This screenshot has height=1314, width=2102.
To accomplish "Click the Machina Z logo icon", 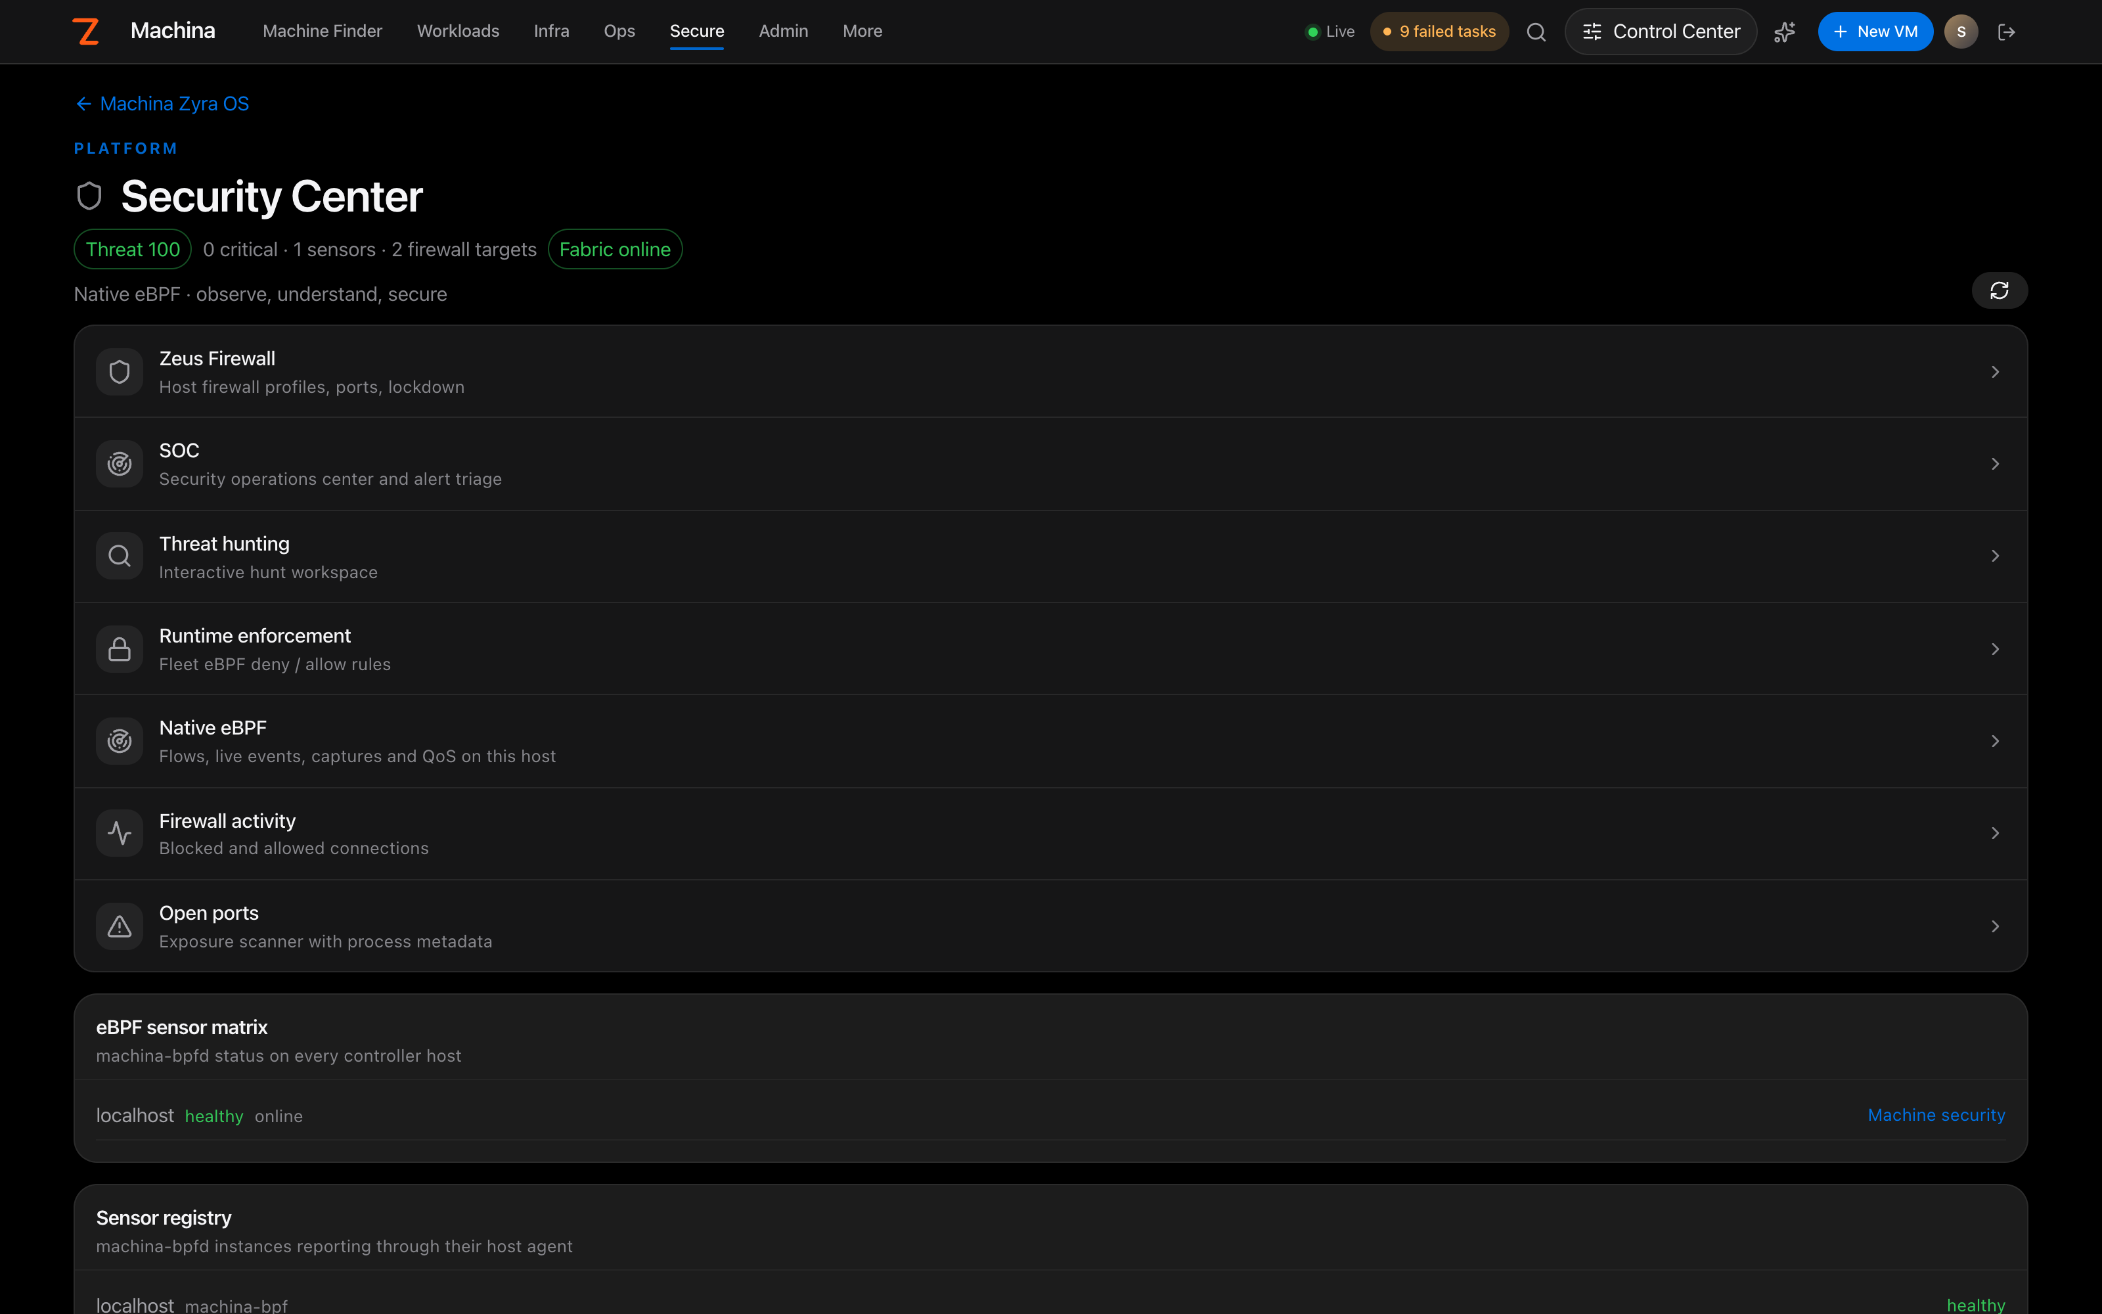I will pyautogui.click(x=85, y=32).
